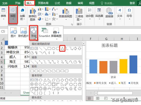141x105 pixels.
Task: Choose the smiley face basic shape
Action: (x=58, y=89)
